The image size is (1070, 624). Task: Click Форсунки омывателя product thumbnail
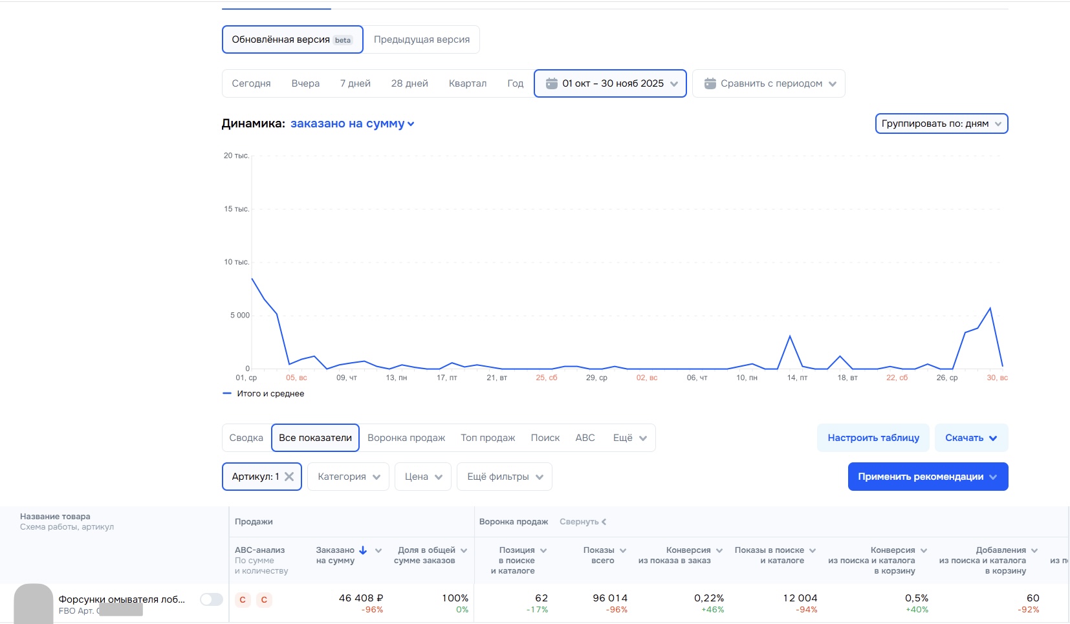coord(33,604)
